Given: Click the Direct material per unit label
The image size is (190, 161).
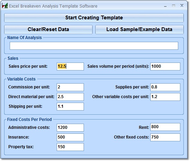Looking at the screenshot, I should [31, 97].
